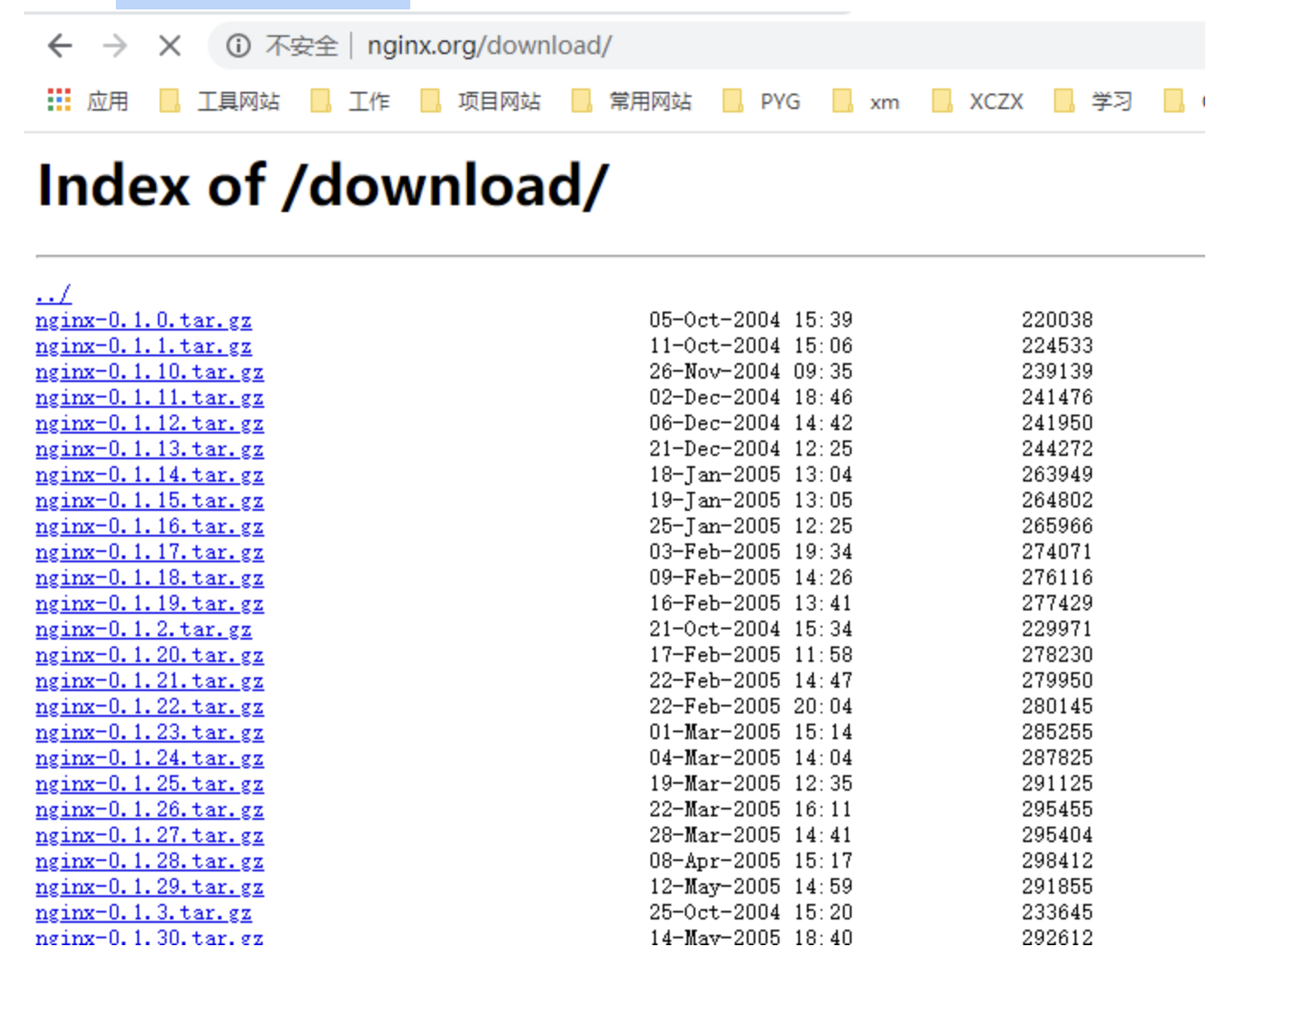Download nginx-0.1.21.tar.gz
Screen dimensions: 1291x1025
click(149, 681)
